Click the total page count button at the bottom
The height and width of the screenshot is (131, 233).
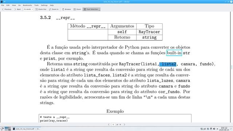(x=120, y=124)
